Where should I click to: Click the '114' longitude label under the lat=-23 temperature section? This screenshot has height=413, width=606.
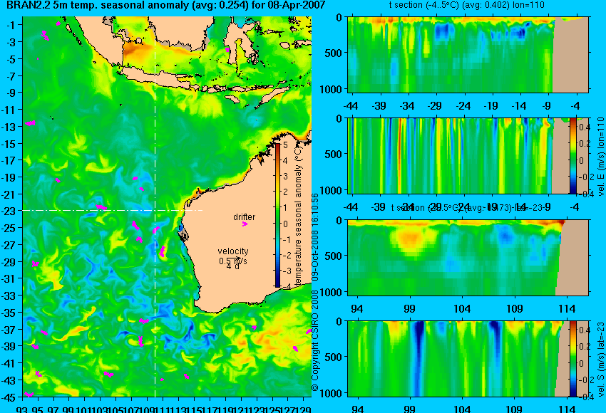pos(567,309)
